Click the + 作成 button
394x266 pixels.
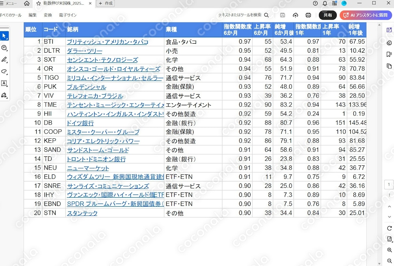click(106, 4)
